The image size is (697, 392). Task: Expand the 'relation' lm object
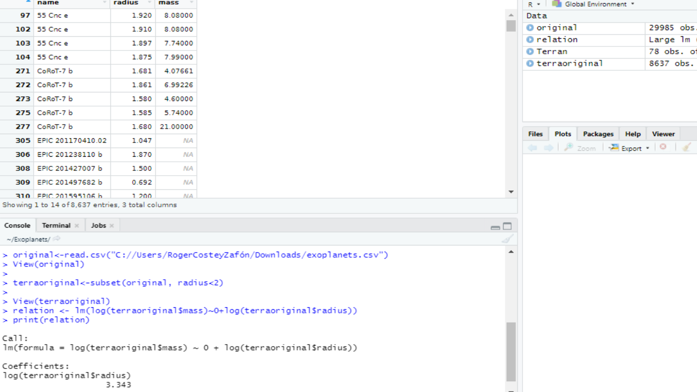click(x=530, y=39)
